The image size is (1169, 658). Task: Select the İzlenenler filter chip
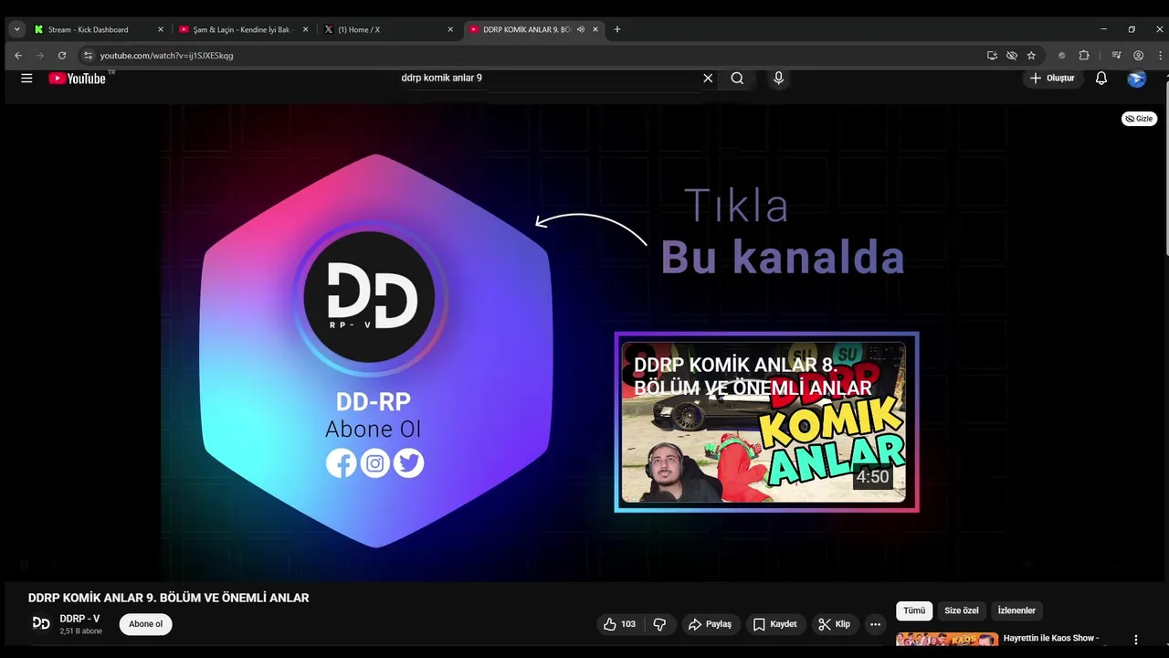tap(1016, 610)
